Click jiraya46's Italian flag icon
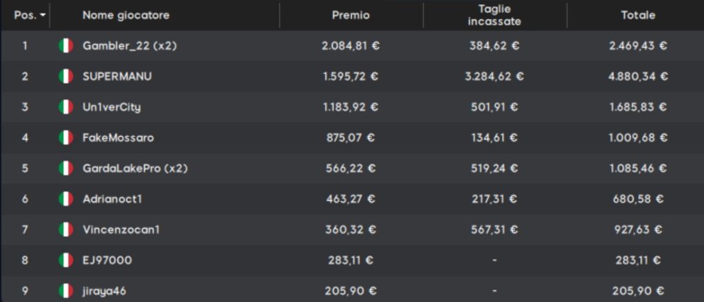 coord(66,291)
